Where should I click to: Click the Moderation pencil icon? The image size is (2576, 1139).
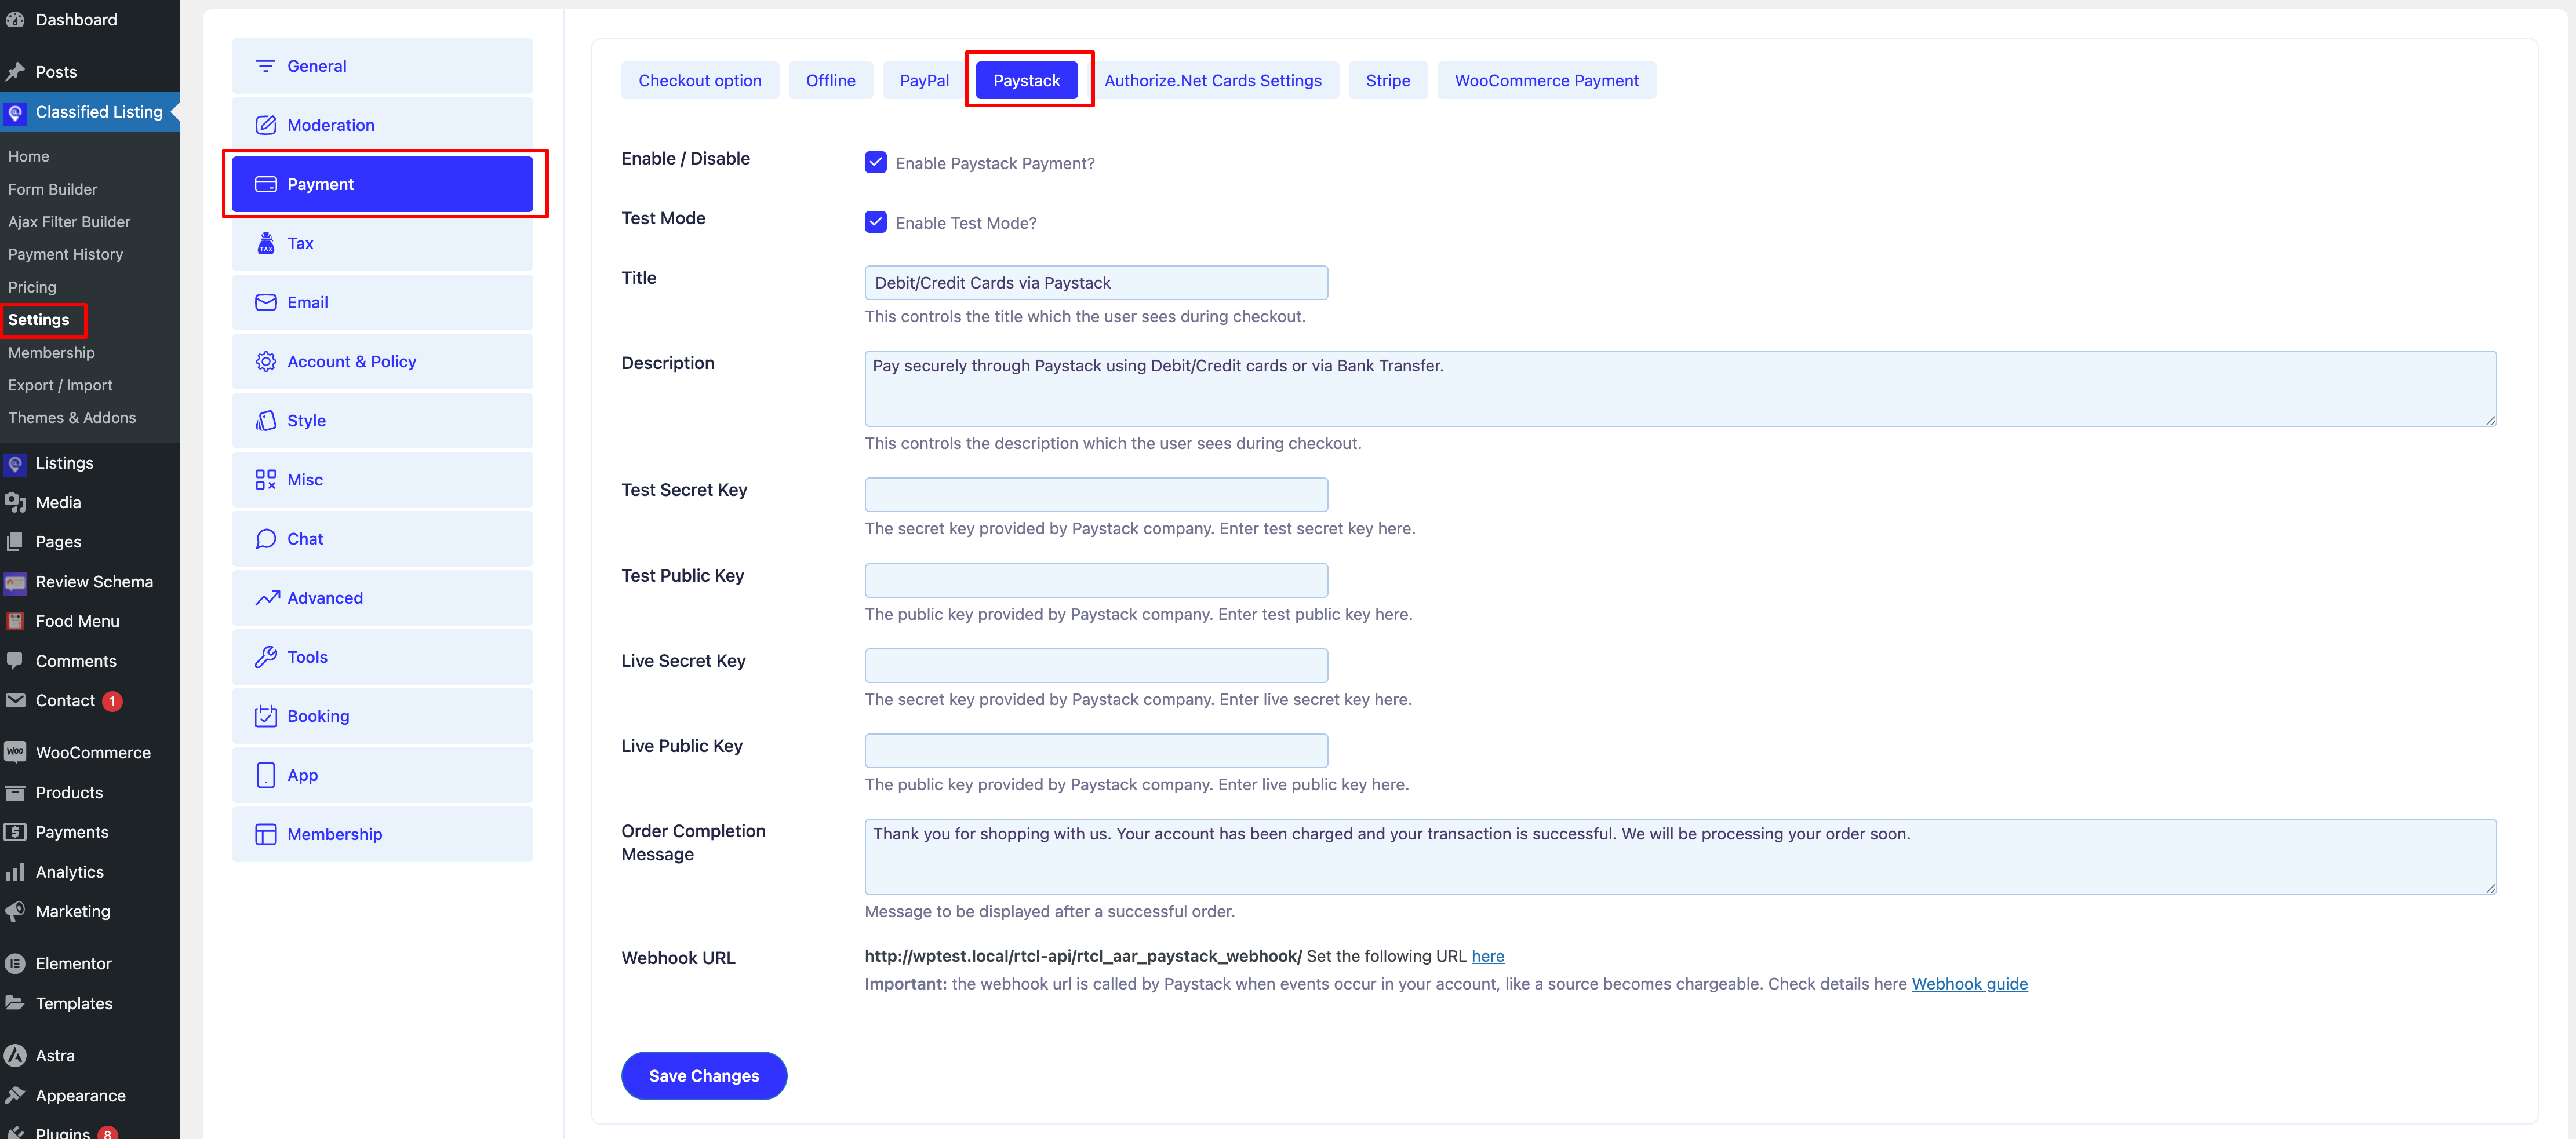[265, 125]
